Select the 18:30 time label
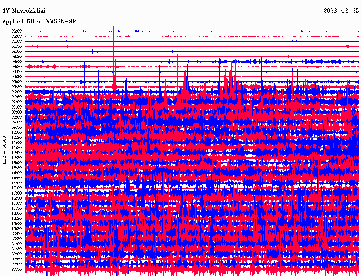This screenshot has height=276, width=362. tap(17, 219)
